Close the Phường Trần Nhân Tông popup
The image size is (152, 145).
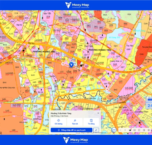(x=98, y=113)
